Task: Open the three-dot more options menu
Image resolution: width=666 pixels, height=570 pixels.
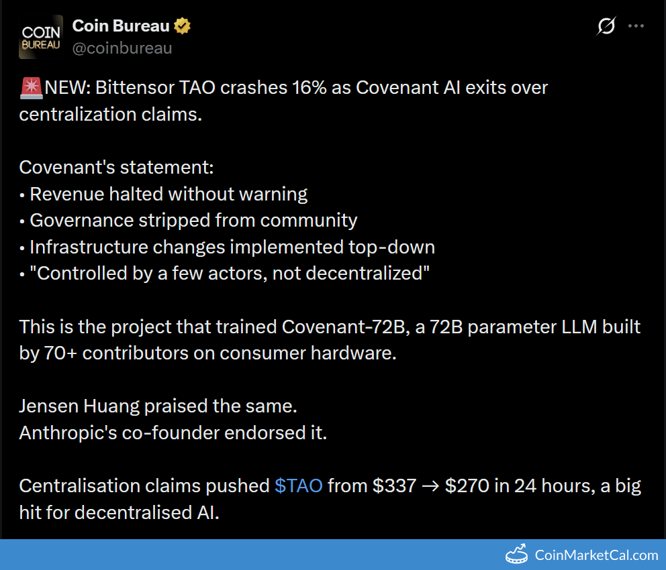Action: [x=636, y=26]
